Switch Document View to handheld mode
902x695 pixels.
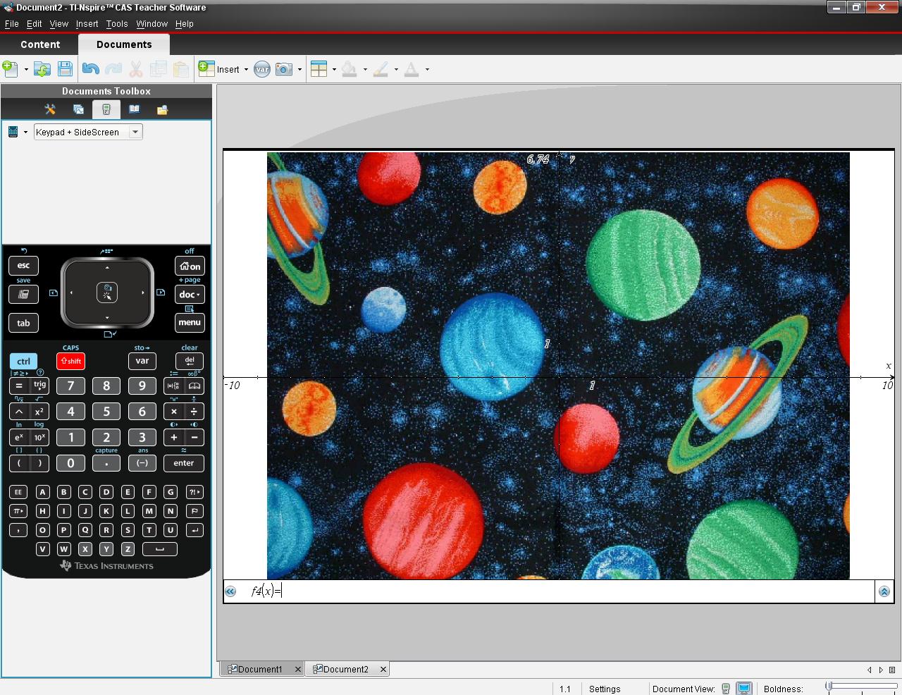[x=726, y=689]
